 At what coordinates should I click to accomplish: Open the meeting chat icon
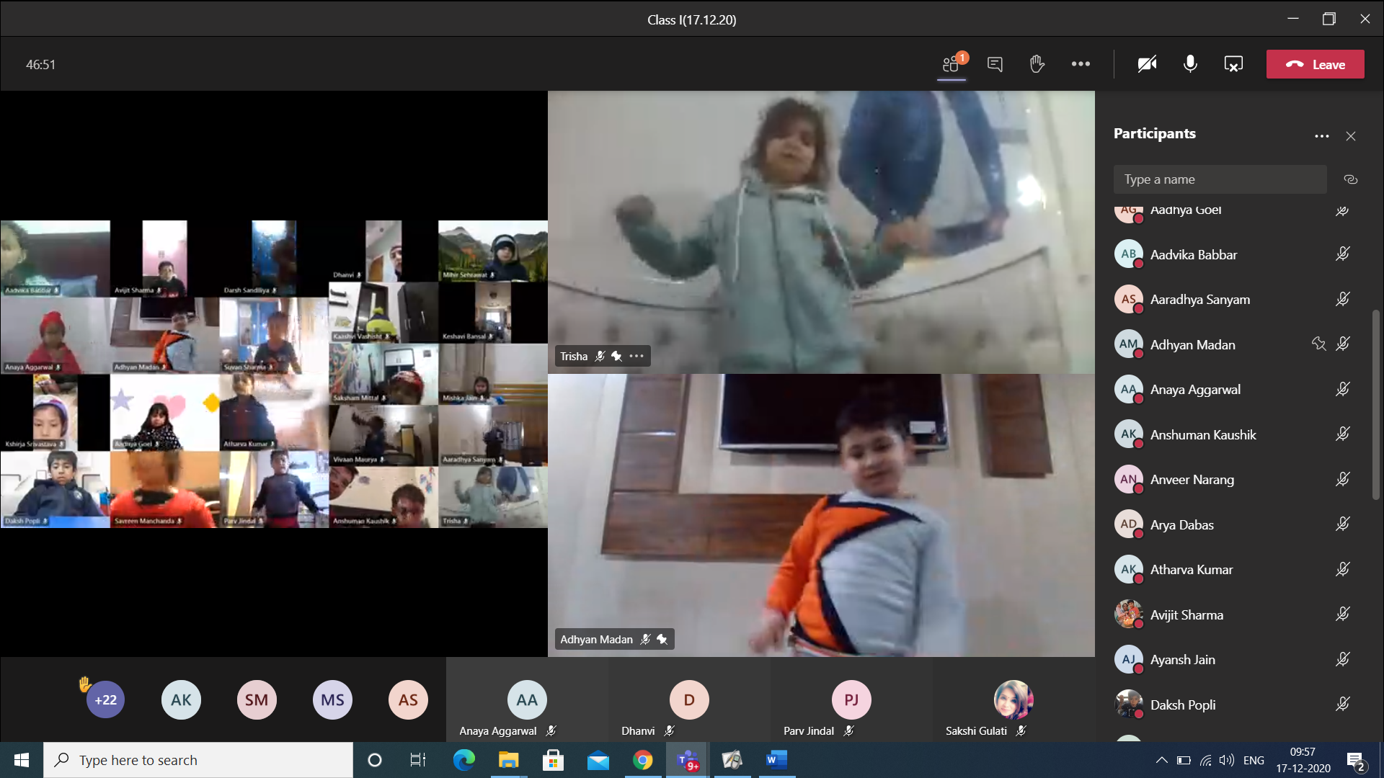click(995, 64)
